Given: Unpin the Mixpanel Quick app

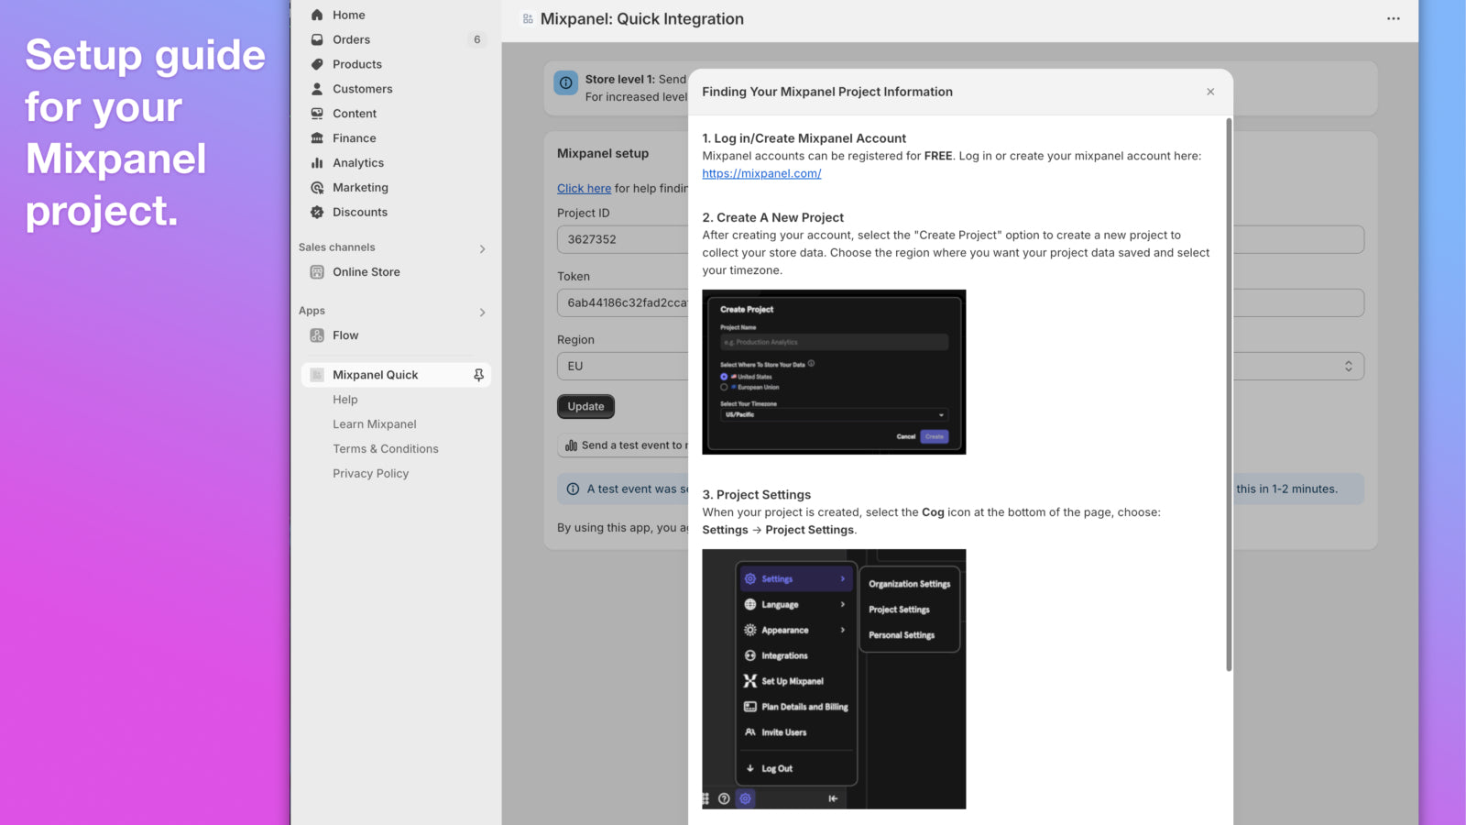Looking at the screenshot, I should tap(477, 374).
